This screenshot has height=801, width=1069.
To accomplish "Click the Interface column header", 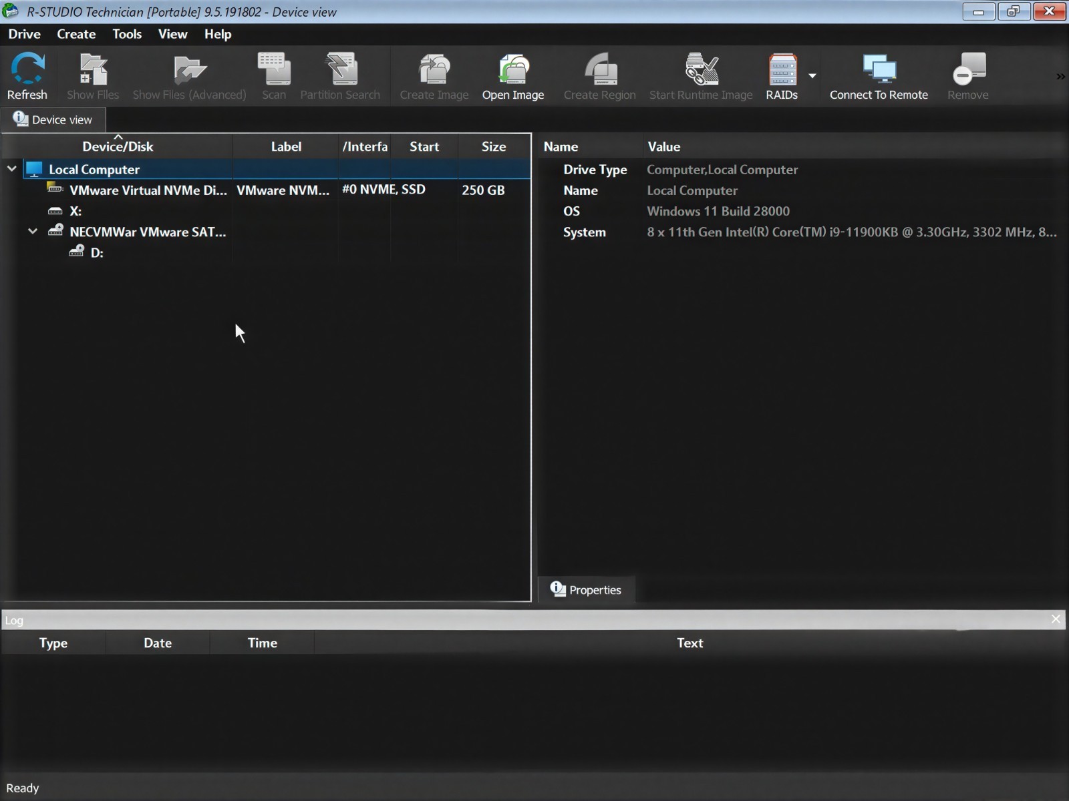I will pyautogui.click(x=365, y=147).
